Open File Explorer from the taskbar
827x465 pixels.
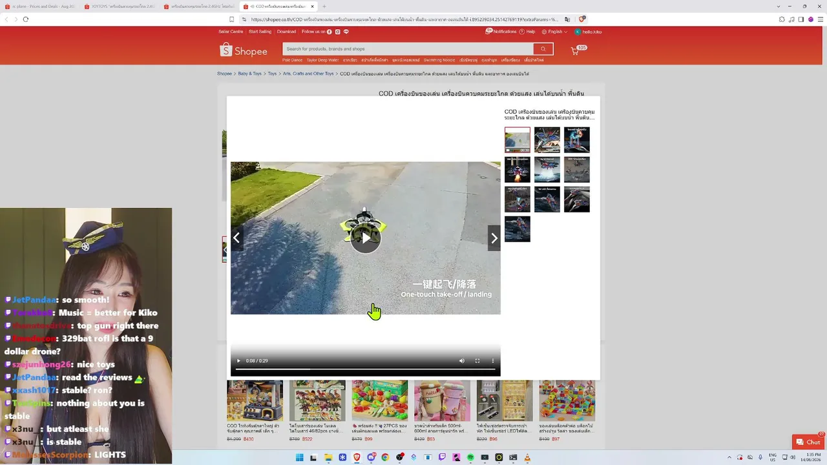click(x=328, y=457)
